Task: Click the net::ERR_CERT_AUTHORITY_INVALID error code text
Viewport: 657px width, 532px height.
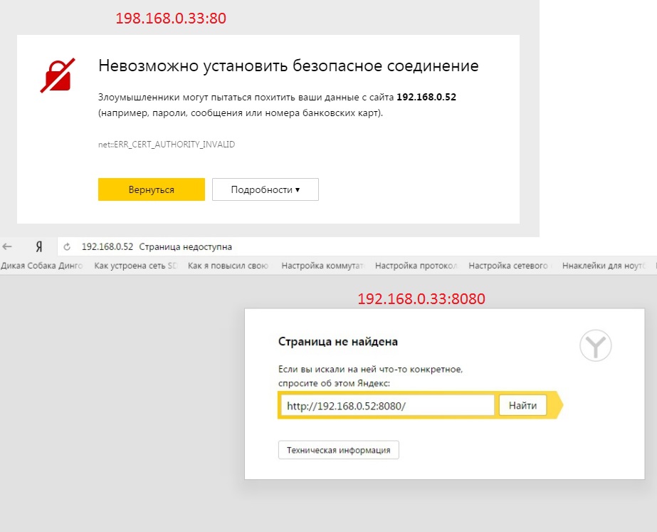Action: click(x=167, y=144)
